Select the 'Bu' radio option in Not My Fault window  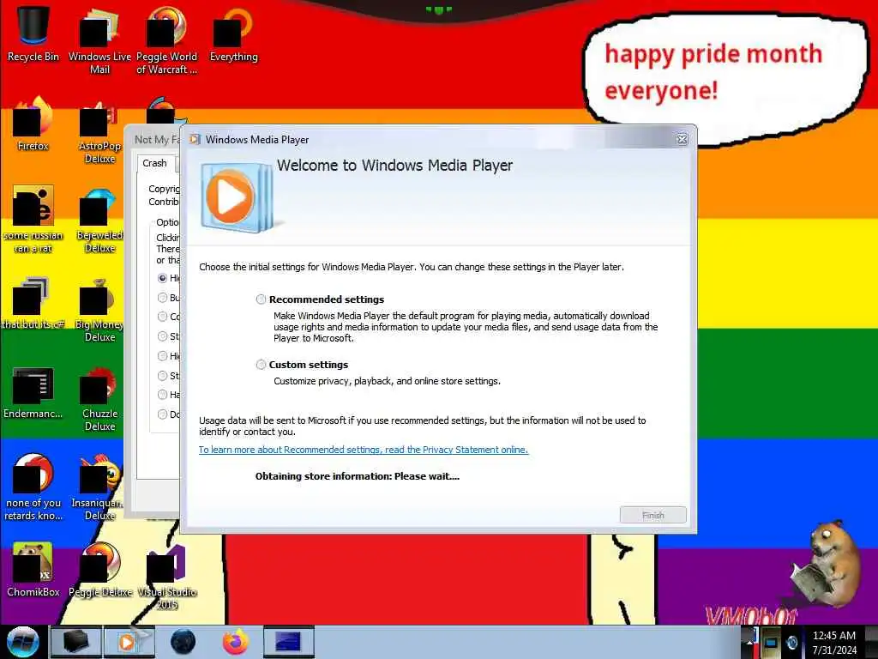162,298
